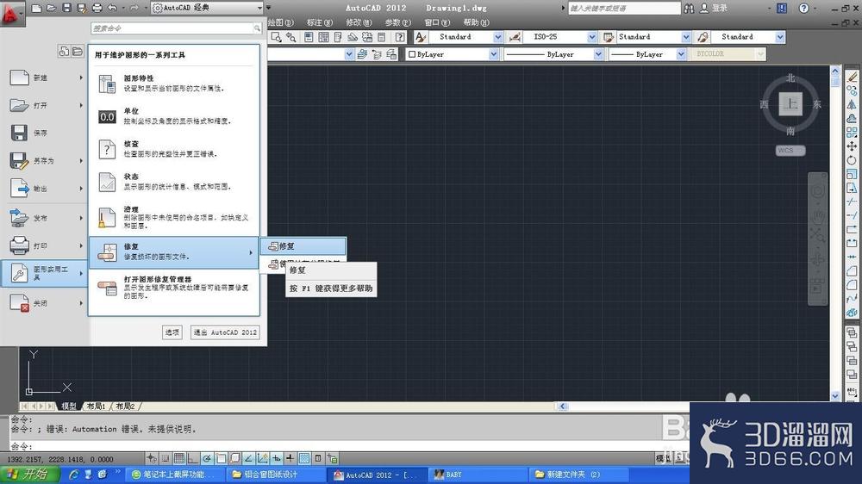Open the table style Standard dropdown
Viewport: 862px width, 484px height.
coord(685,37)
